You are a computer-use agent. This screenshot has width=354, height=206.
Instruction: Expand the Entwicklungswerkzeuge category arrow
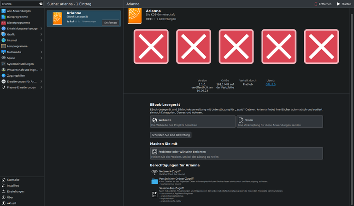click(x=41, y=29)
